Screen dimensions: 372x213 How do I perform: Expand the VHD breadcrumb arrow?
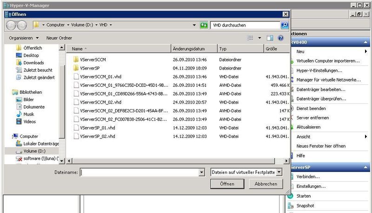pyautogui.click(x=111, y=25)
